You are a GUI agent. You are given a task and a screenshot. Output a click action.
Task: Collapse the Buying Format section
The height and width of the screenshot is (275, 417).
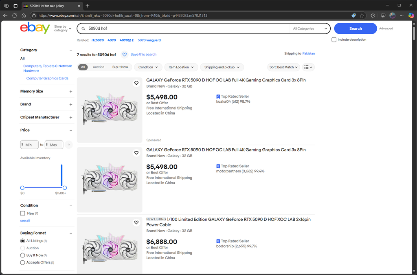71,233
